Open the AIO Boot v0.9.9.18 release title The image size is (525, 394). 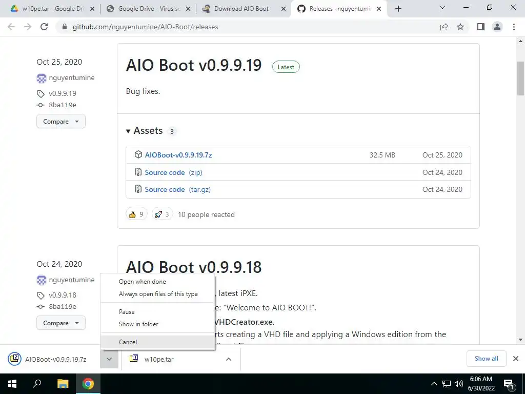[193, 267]
